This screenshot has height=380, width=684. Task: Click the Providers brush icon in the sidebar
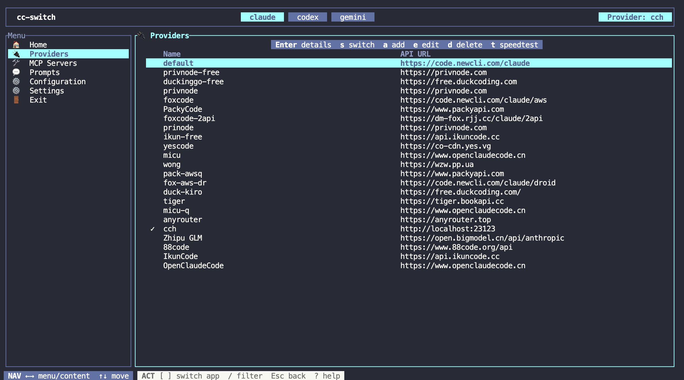16,54
